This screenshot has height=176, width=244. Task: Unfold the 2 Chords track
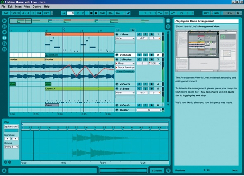117,55
